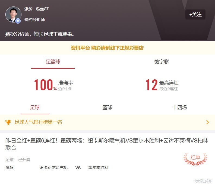The width and height of the screenshot is (215, 185).
Task: Switch to the 数字彩 tab
Action: coord(162,62)
